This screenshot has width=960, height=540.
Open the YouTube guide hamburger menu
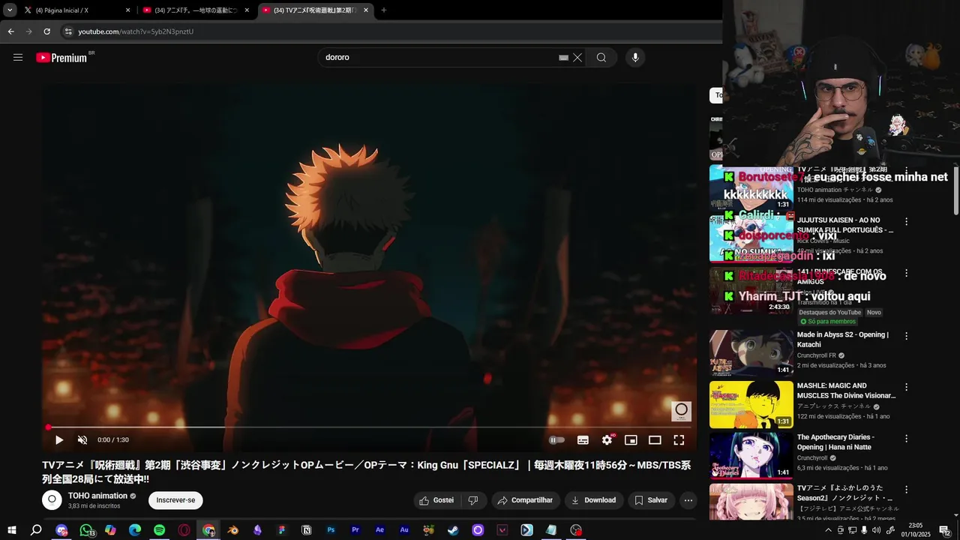[x=18, y=58]
